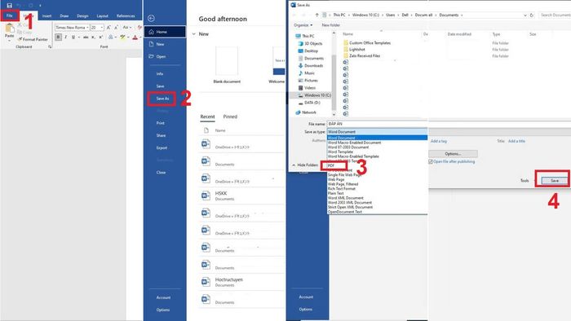
Task: Click the Add a tag link
Action: click(439, 141)
